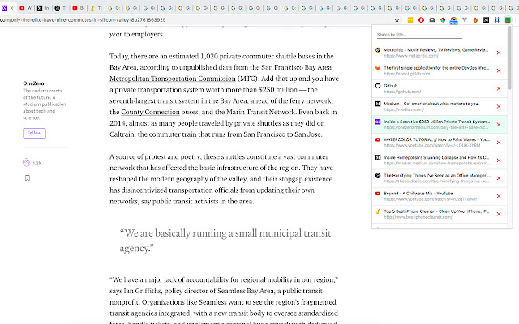Open the orange flame extension icon
519x324 pixels.
475,20
